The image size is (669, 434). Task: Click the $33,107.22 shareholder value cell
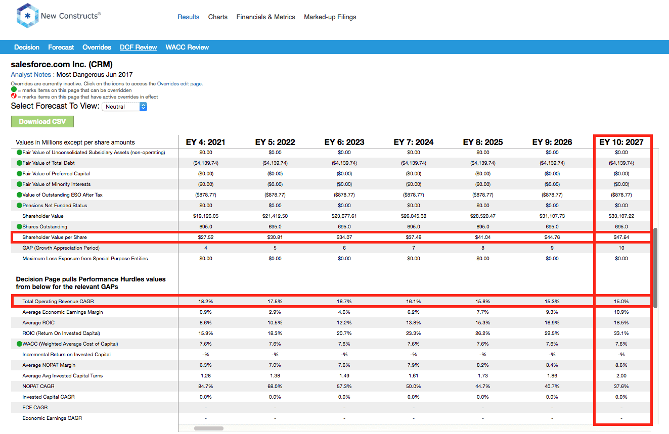point(621,216)
